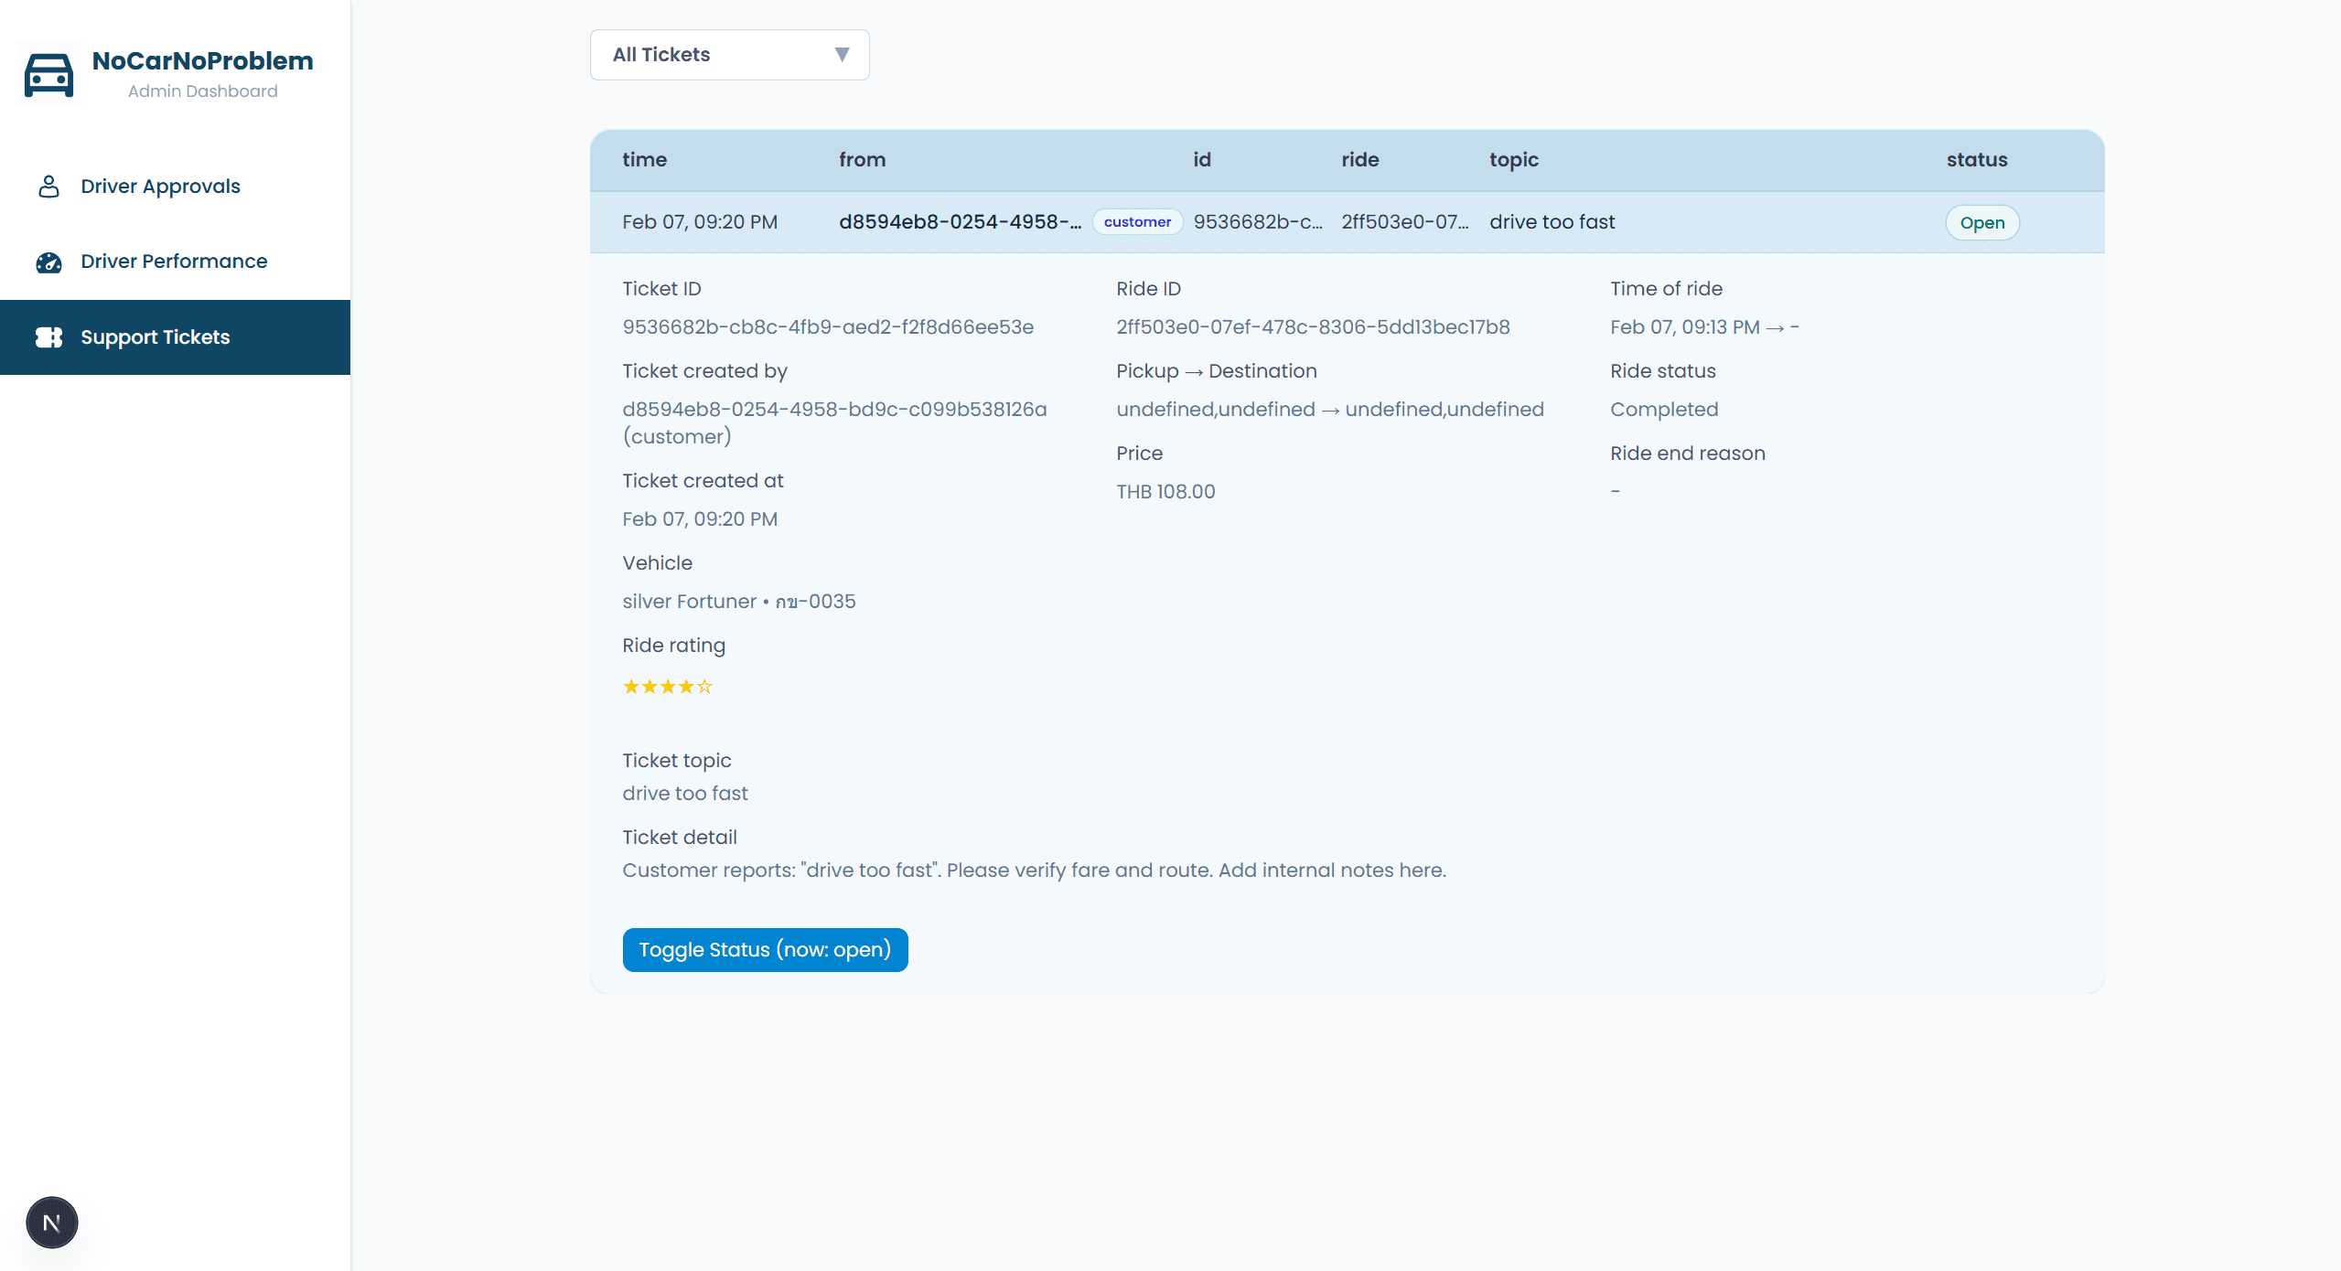Click the NoCarNoProblem title link

(x=202, y=61)
